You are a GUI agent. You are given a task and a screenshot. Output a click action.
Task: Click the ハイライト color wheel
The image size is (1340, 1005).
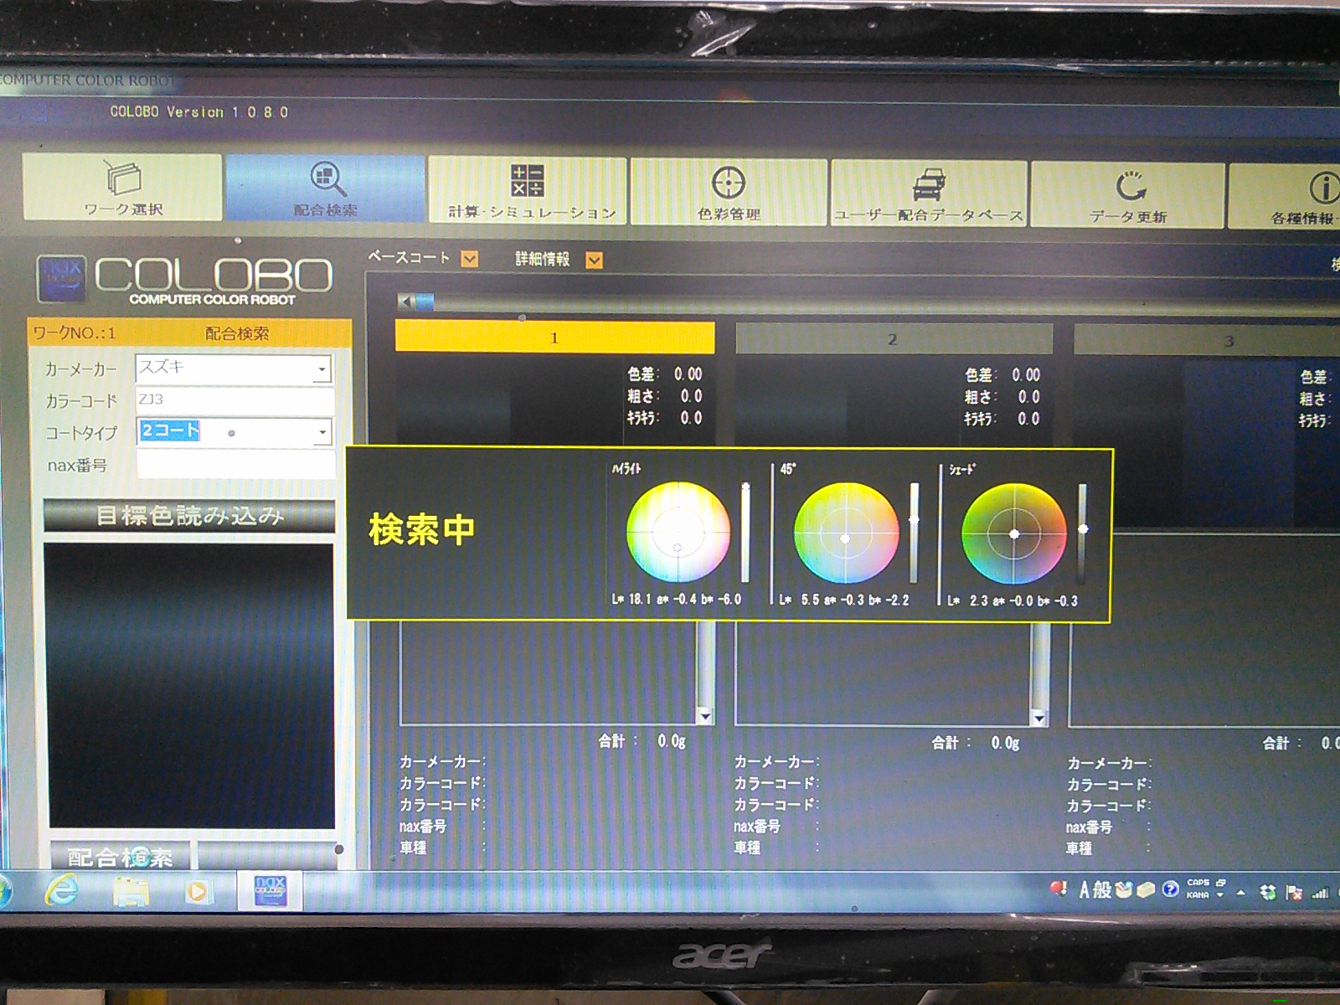pos(678,532)
